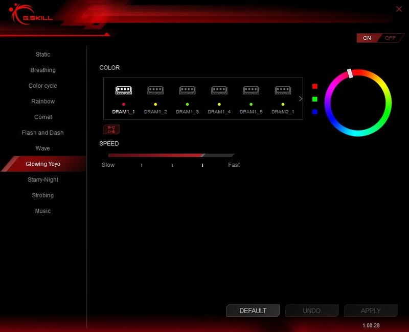The image size is (409, 332).
Task: Click the UNDO button
Action: [312, 311]
